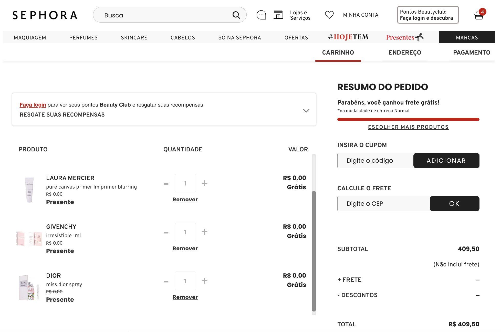Image resolution: width=501 pixels, height=332 pixels.
Task: Decrease Dior quantity with minus
Action: 166,281
